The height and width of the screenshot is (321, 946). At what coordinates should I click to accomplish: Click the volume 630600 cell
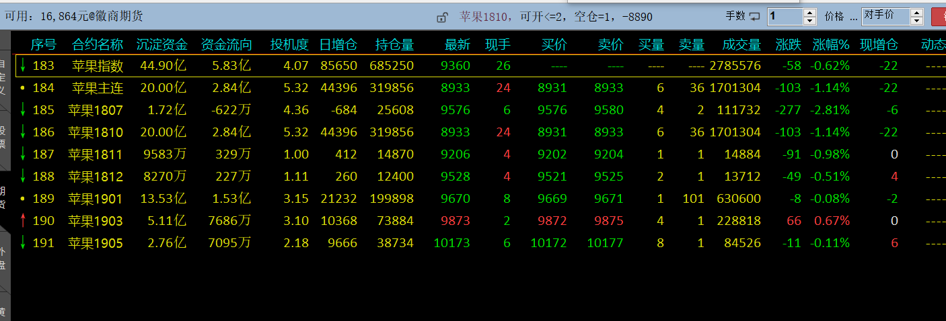pyautogui.click(x=739, y=199)
